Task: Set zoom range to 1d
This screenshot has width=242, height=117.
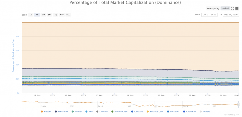Action: (31, 15)
